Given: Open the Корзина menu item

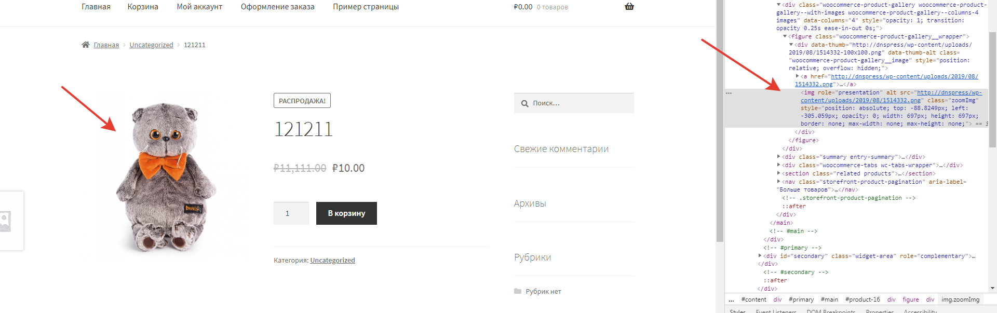Looking at the screenshot, I should pos(143,7).
